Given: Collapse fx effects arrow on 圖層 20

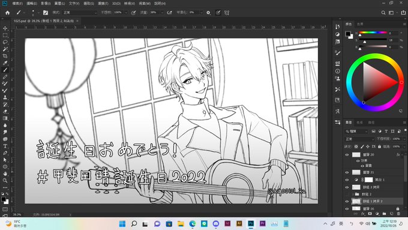Looking at the screenshot, I should point(402,155).
